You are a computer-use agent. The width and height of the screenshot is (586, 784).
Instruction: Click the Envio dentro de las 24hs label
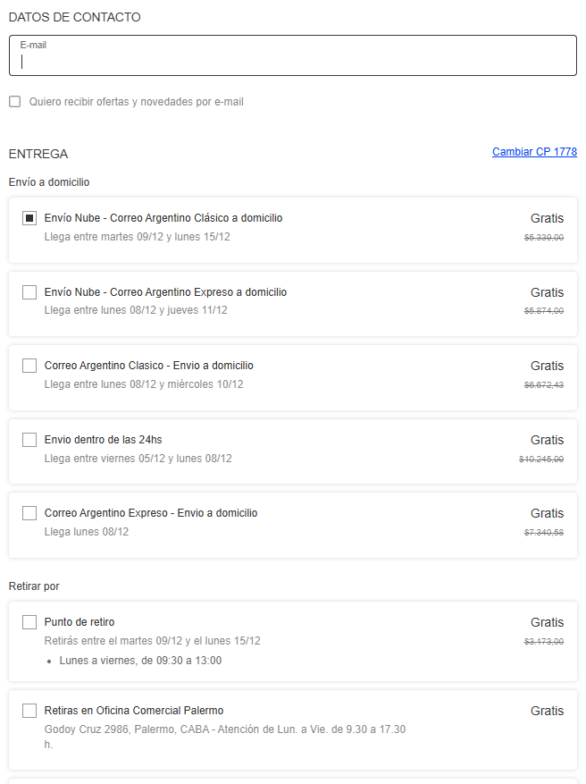(103, 440)
